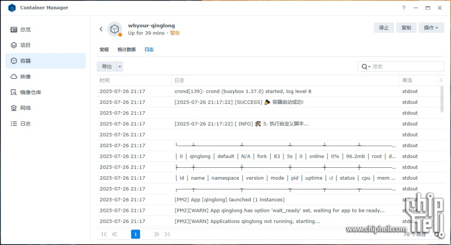Click the search magnifier icon
This screenshot has width=451, height=245.
point(364,67)
